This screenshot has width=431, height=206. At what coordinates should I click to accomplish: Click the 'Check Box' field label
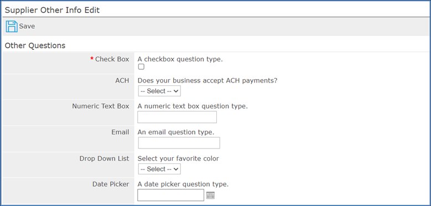(112, 59)
